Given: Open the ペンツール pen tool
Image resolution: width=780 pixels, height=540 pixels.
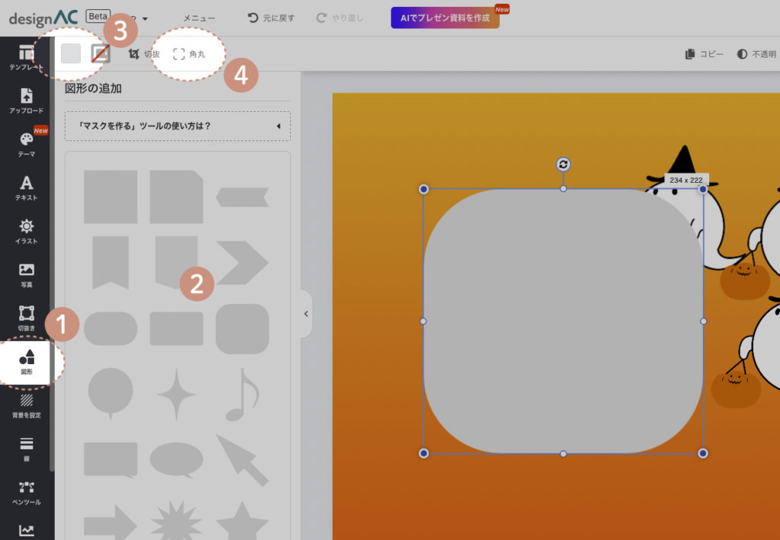Looking at the screenshot, I should tap(26, 492).
